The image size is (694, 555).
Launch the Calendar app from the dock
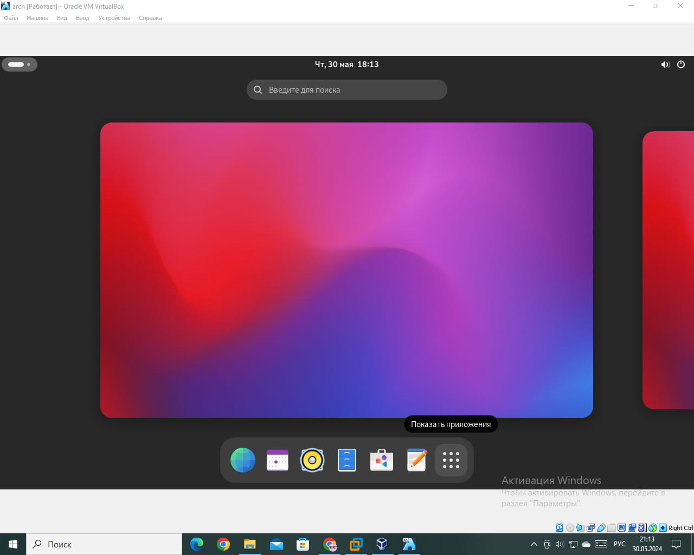(278, 460)
